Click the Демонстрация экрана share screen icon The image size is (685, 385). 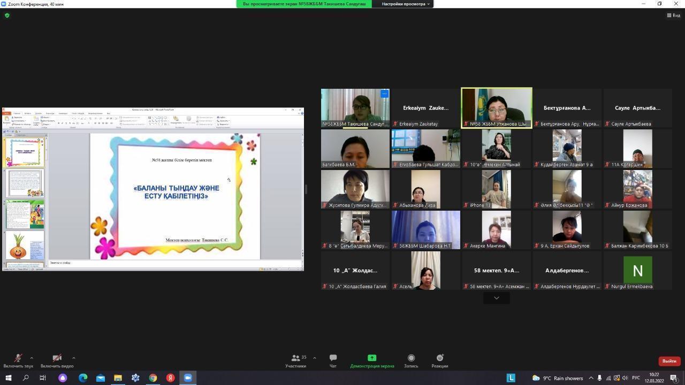[372, 358]
